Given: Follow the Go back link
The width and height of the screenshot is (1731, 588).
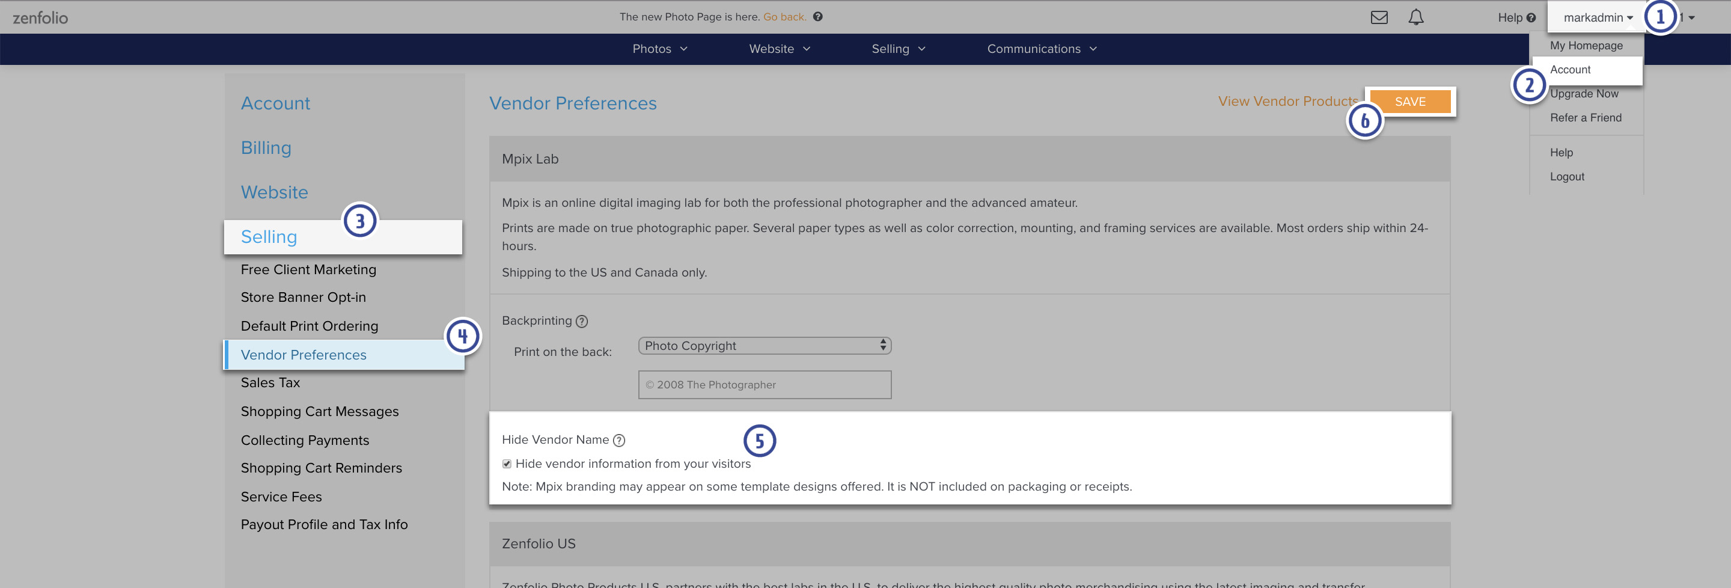Looking at the screenshot, I should 784,17.
